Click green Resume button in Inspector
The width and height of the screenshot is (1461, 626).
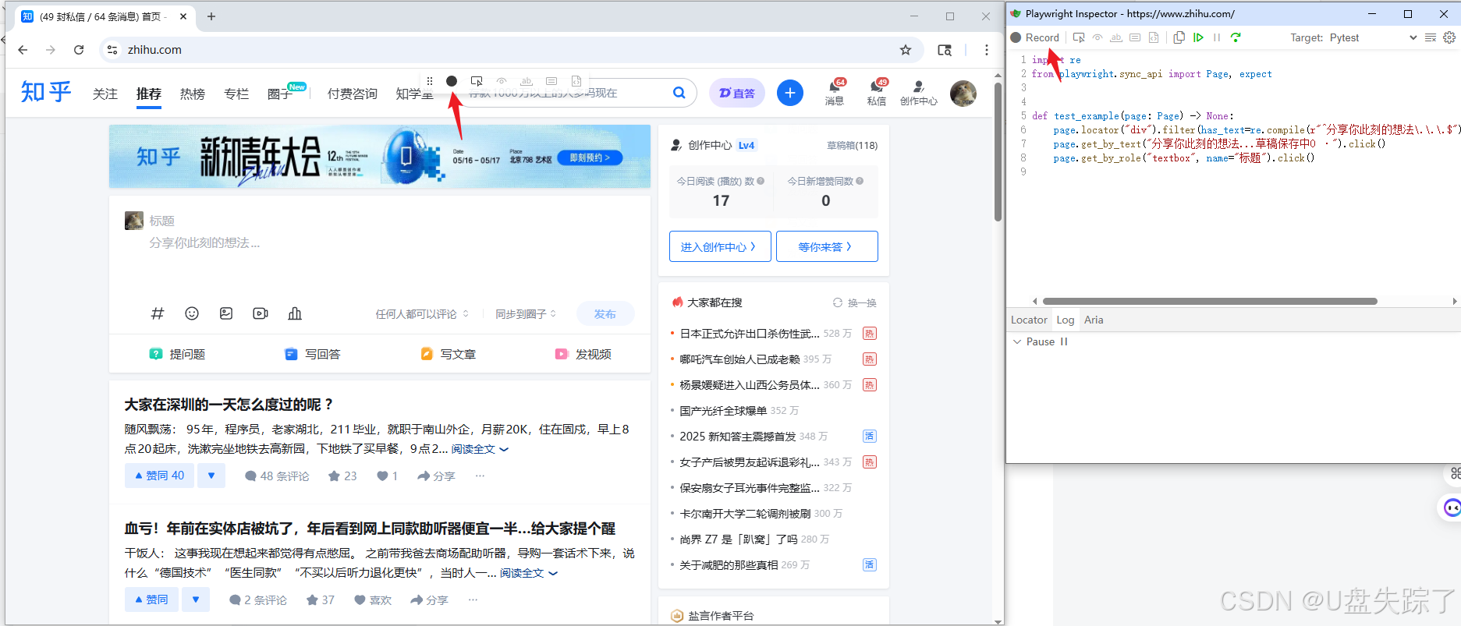(x=1198, y=37)
